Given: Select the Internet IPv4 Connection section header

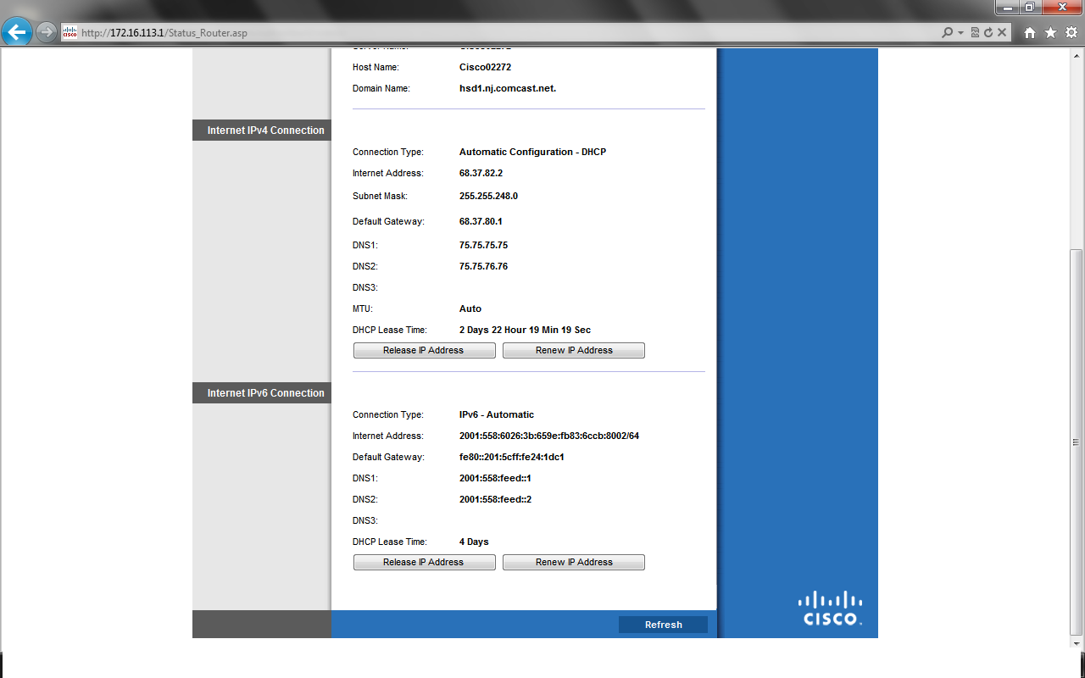Looking at the screenshot, I should (261, 131).
